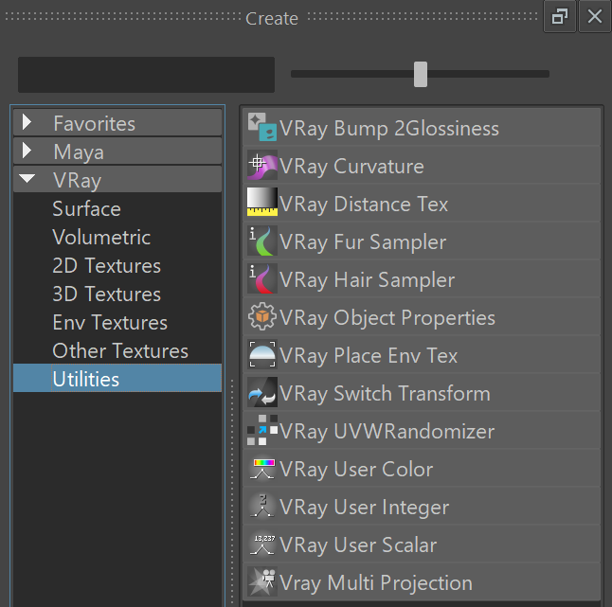612x607 pixels.
Task: Click the node search text field
Action: pyautogui.click(x=146, y=75)
